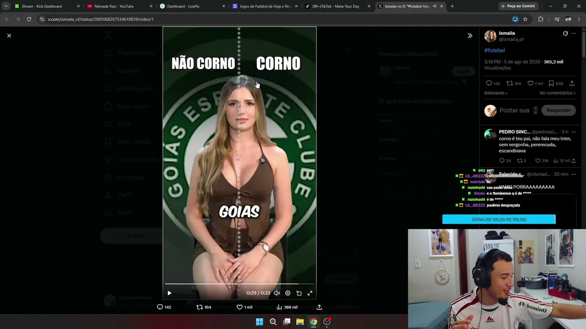Share the post using icon below video

click(x=319, y=307)
